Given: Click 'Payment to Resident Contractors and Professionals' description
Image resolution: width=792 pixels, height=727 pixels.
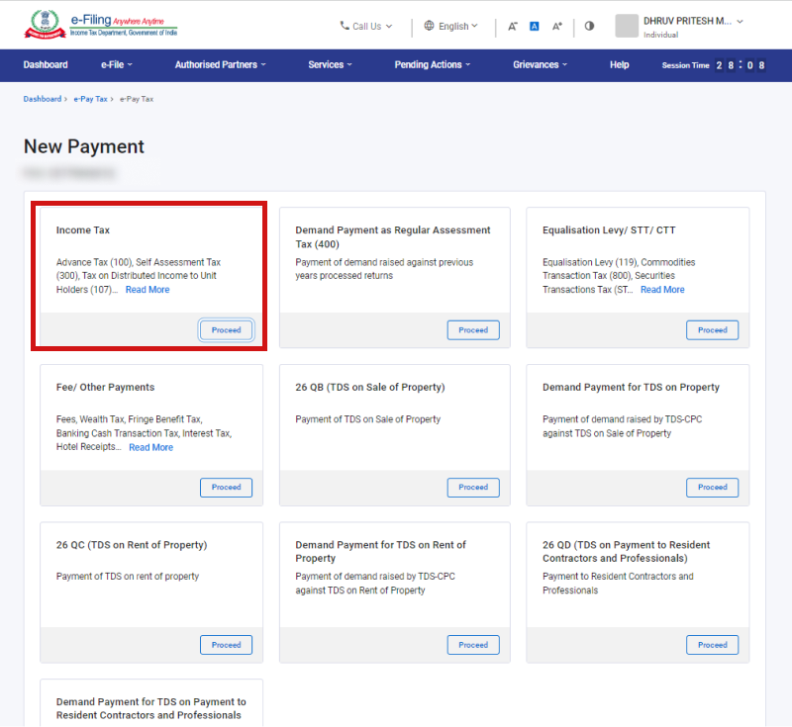Looking at the screenshot, I should pos(618,584).
